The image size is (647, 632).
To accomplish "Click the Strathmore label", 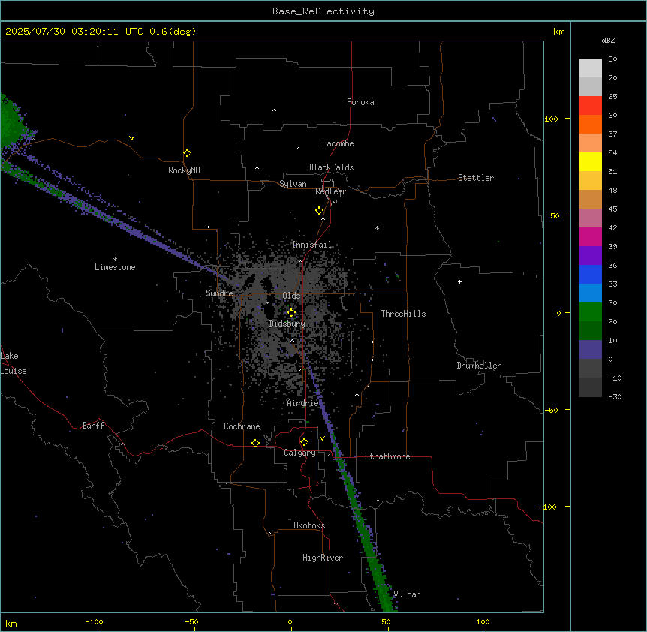I will pos(387,456).
